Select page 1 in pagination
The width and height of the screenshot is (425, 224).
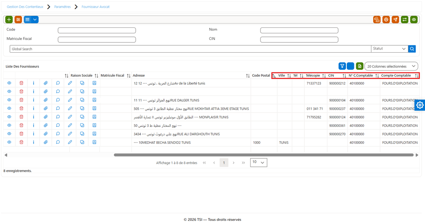coord(224,163)
